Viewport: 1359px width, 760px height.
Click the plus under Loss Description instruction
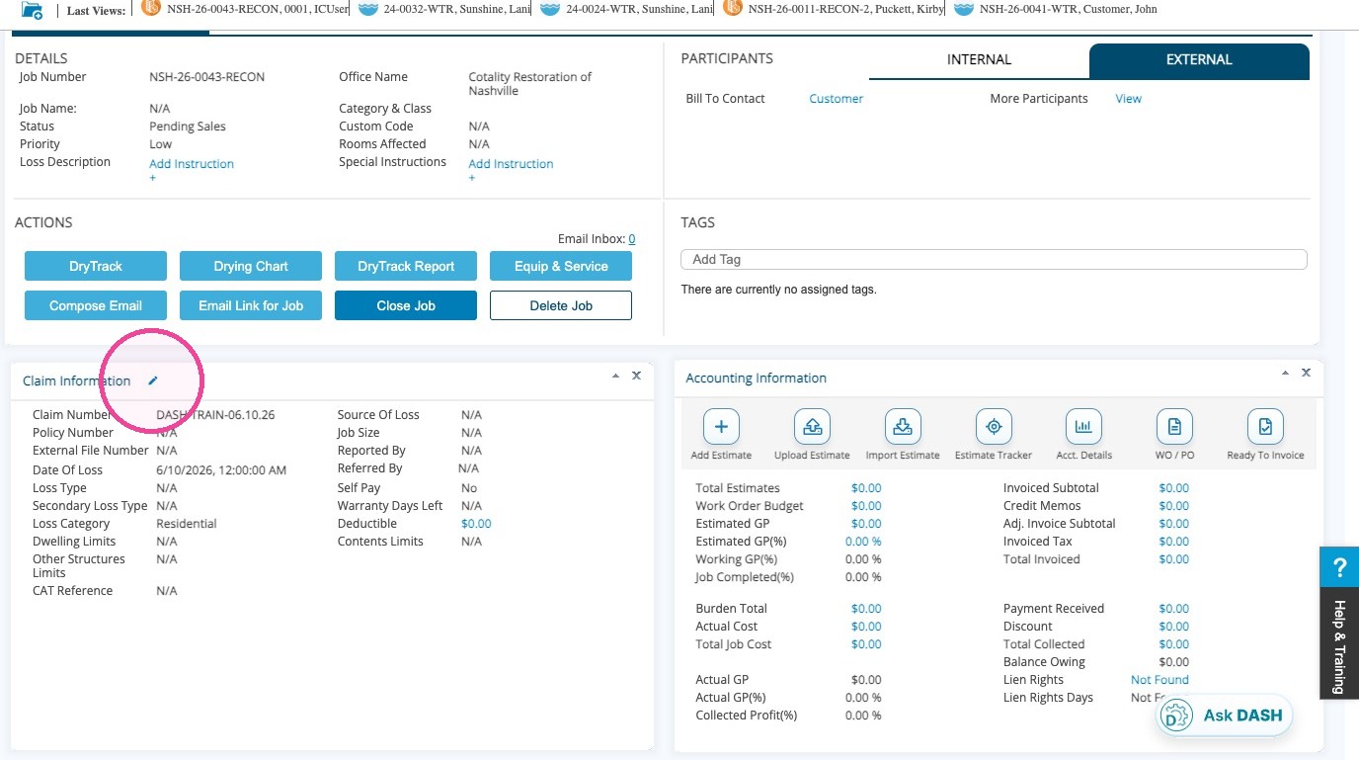(x=152, y=179)
